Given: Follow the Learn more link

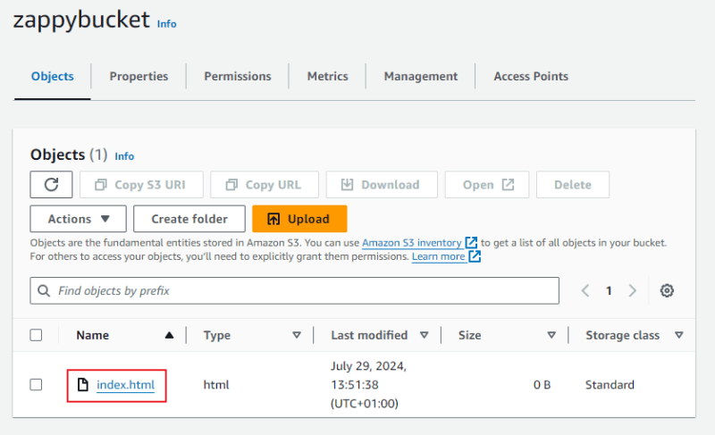Looking at the screenshot, I should click(438, 256).
